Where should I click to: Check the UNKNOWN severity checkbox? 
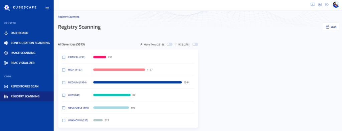click(x=64, y=120)
